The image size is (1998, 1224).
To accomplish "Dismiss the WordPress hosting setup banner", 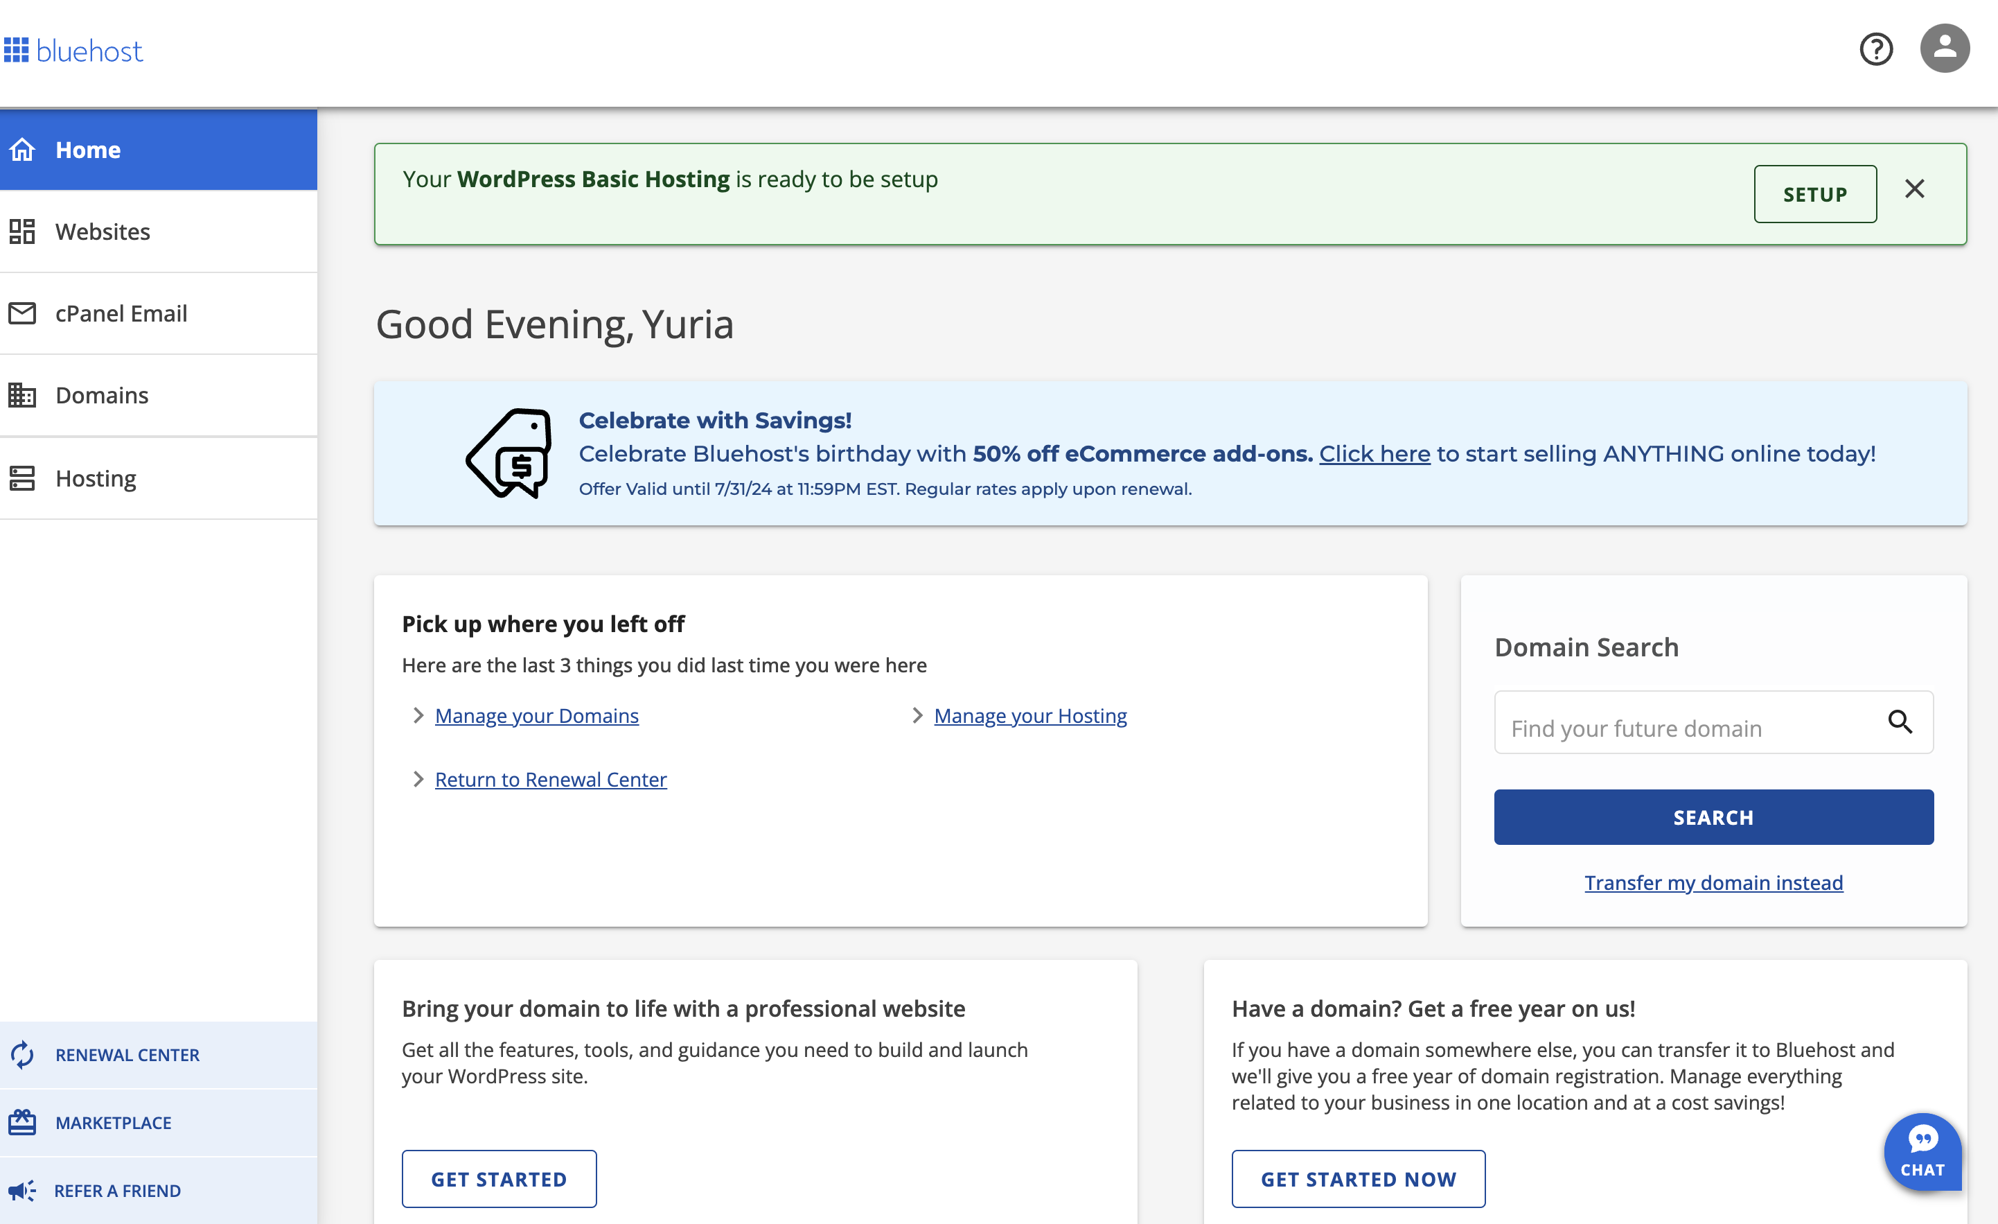I will tap(1914, 189).
